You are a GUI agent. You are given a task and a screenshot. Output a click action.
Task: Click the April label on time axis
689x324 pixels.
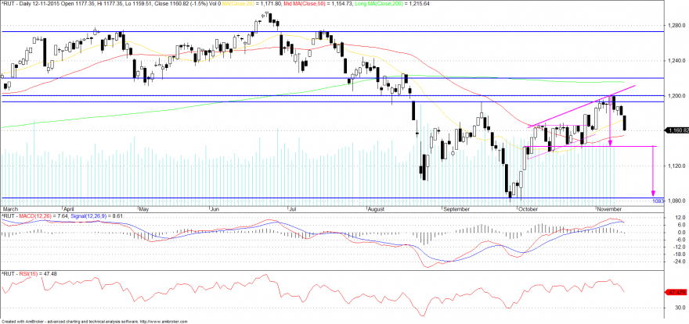coord(70,208)
